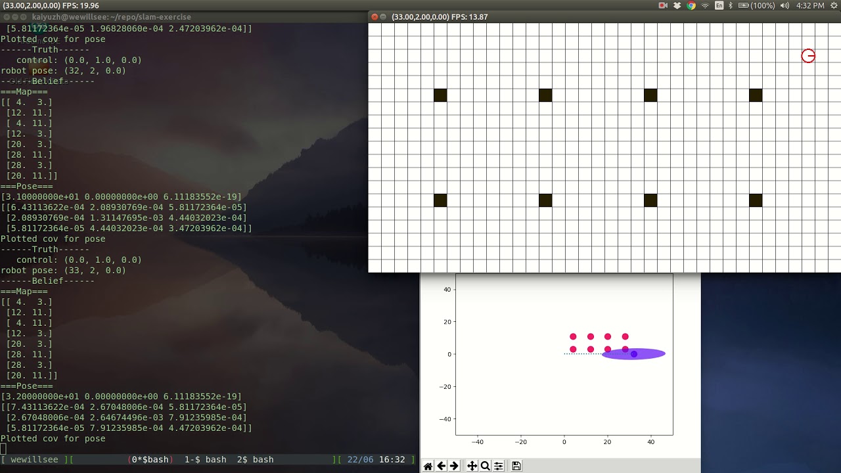Screen dimensions: 841x473
Task: Click terminal line 'robot pose: (32, 2, 0.0)'
Action: [63, 71]
